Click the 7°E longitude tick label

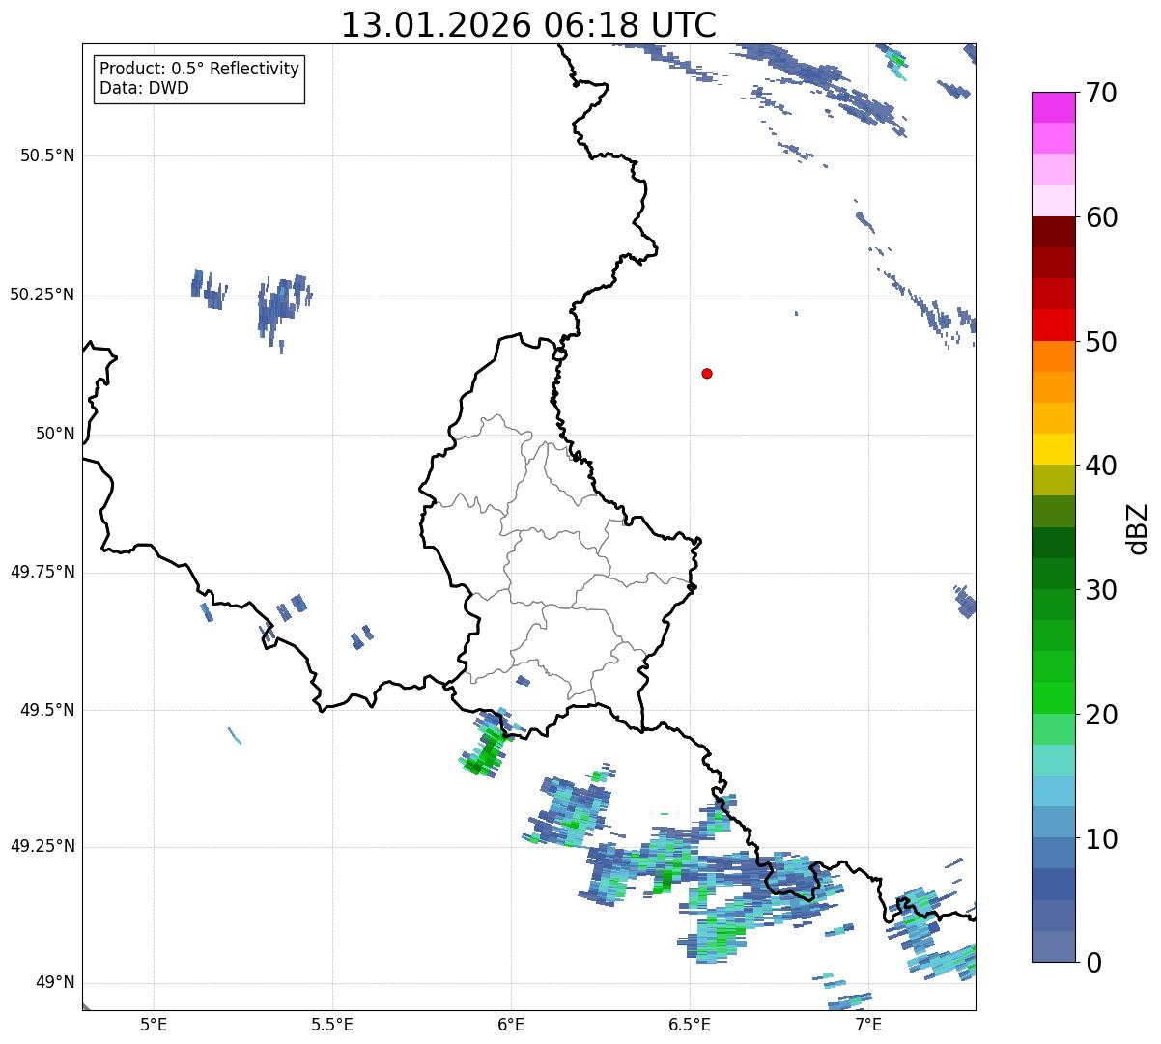coord(868,1024)
